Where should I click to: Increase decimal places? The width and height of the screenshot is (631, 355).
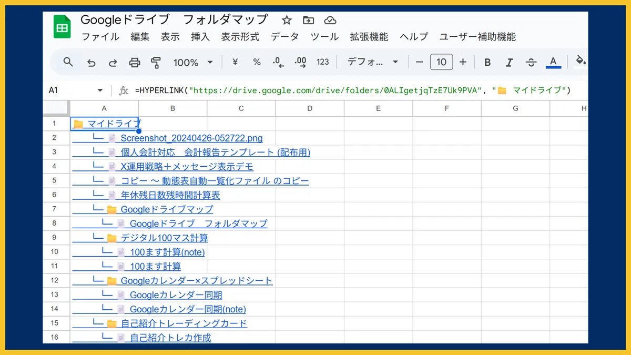coord(301,62)
